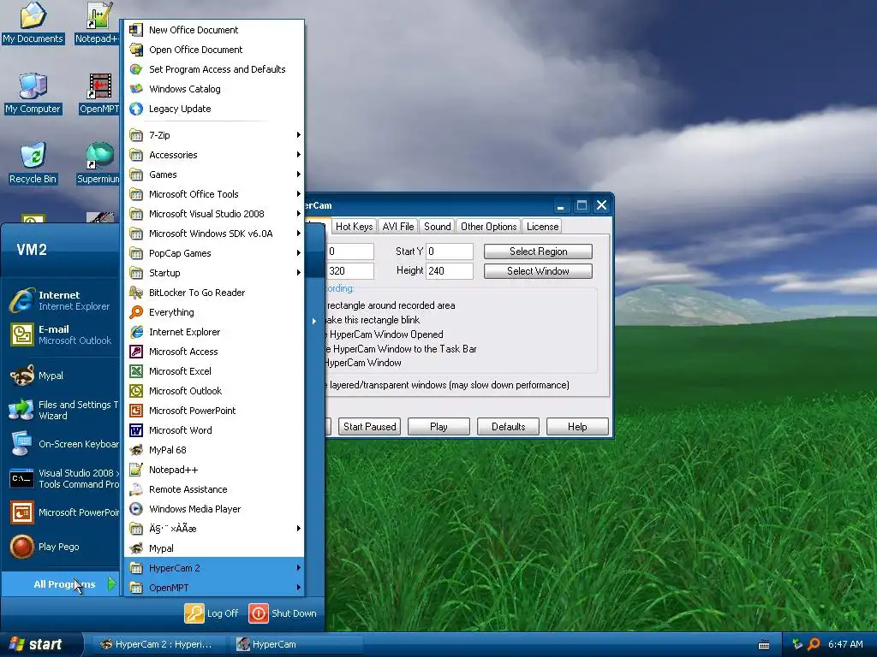Expand Microsoft Visual Studio 2008 submenu
This screenshot has height=657, width=877.
pyautogui.click(x=213, y=213)
